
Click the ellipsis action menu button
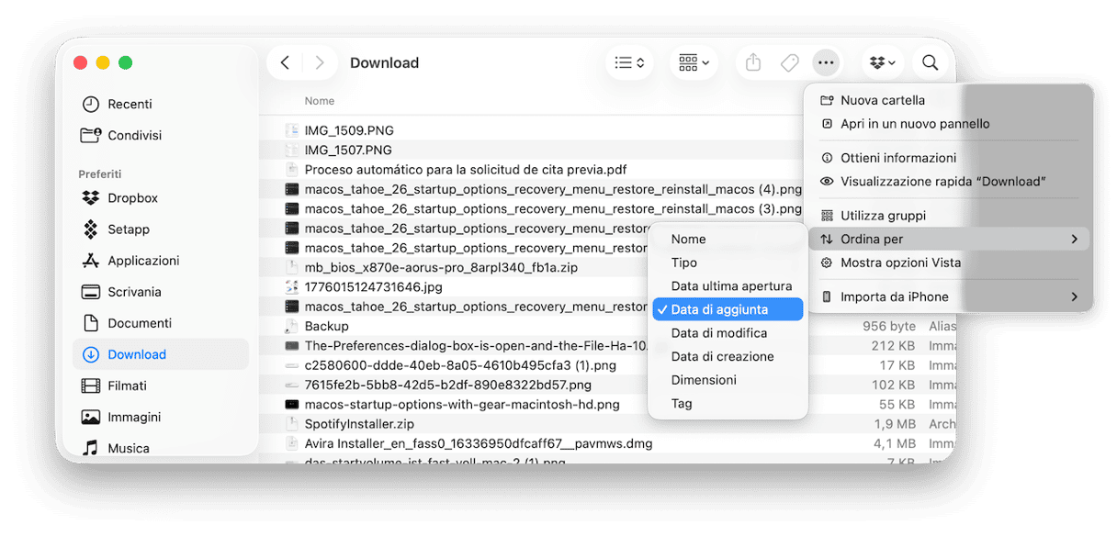(826, 62)
